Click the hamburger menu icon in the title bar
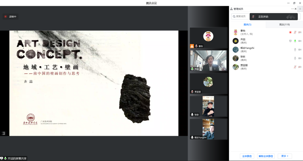Viewport: 303px width, 161px height. tap(300, 9)
